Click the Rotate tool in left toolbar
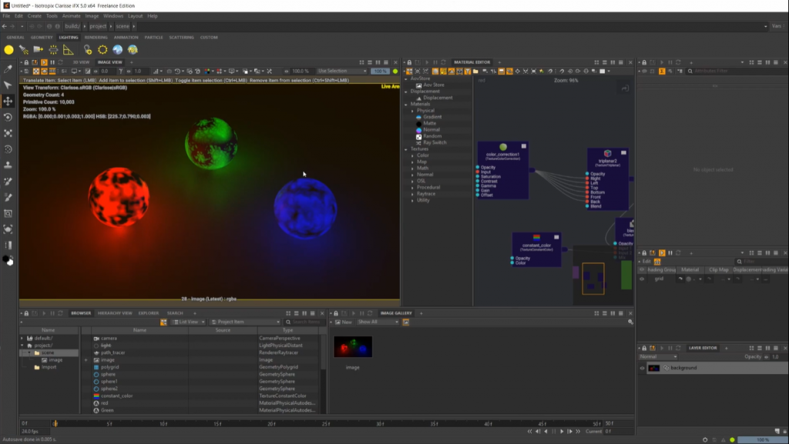 pyautogui.click(x=8, y=117)
